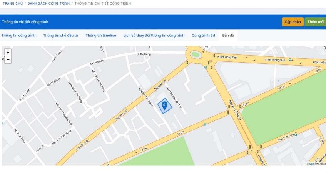Navigate to Danh sách công trình breadcrumb
Screen dimensions: 326x170
click(x=48, y=3)
